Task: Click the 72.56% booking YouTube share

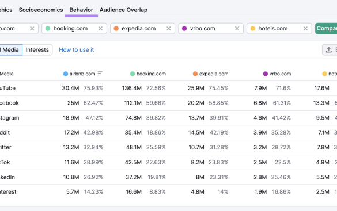Action: [x=156, y=88]
